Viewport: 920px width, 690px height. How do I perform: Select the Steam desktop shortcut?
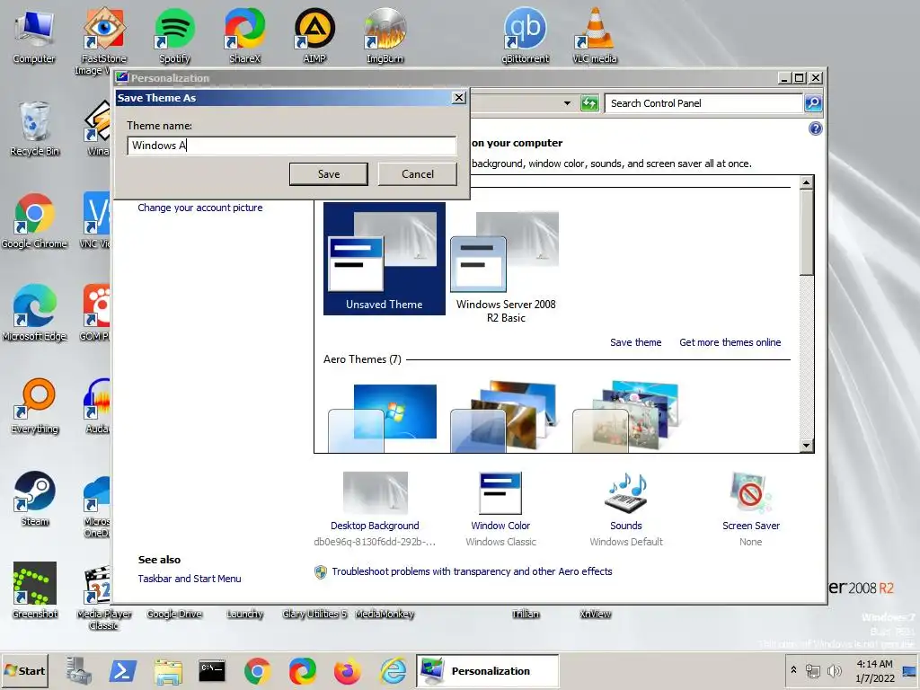tap(35, 499)
